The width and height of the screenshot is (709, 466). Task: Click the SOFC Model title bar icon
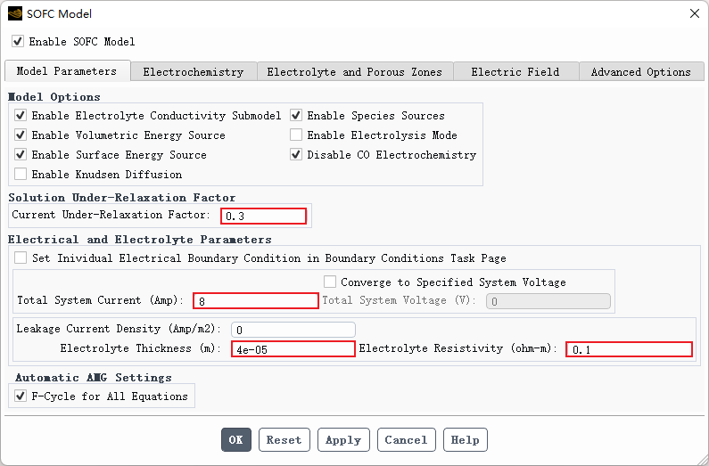point(15,13)
